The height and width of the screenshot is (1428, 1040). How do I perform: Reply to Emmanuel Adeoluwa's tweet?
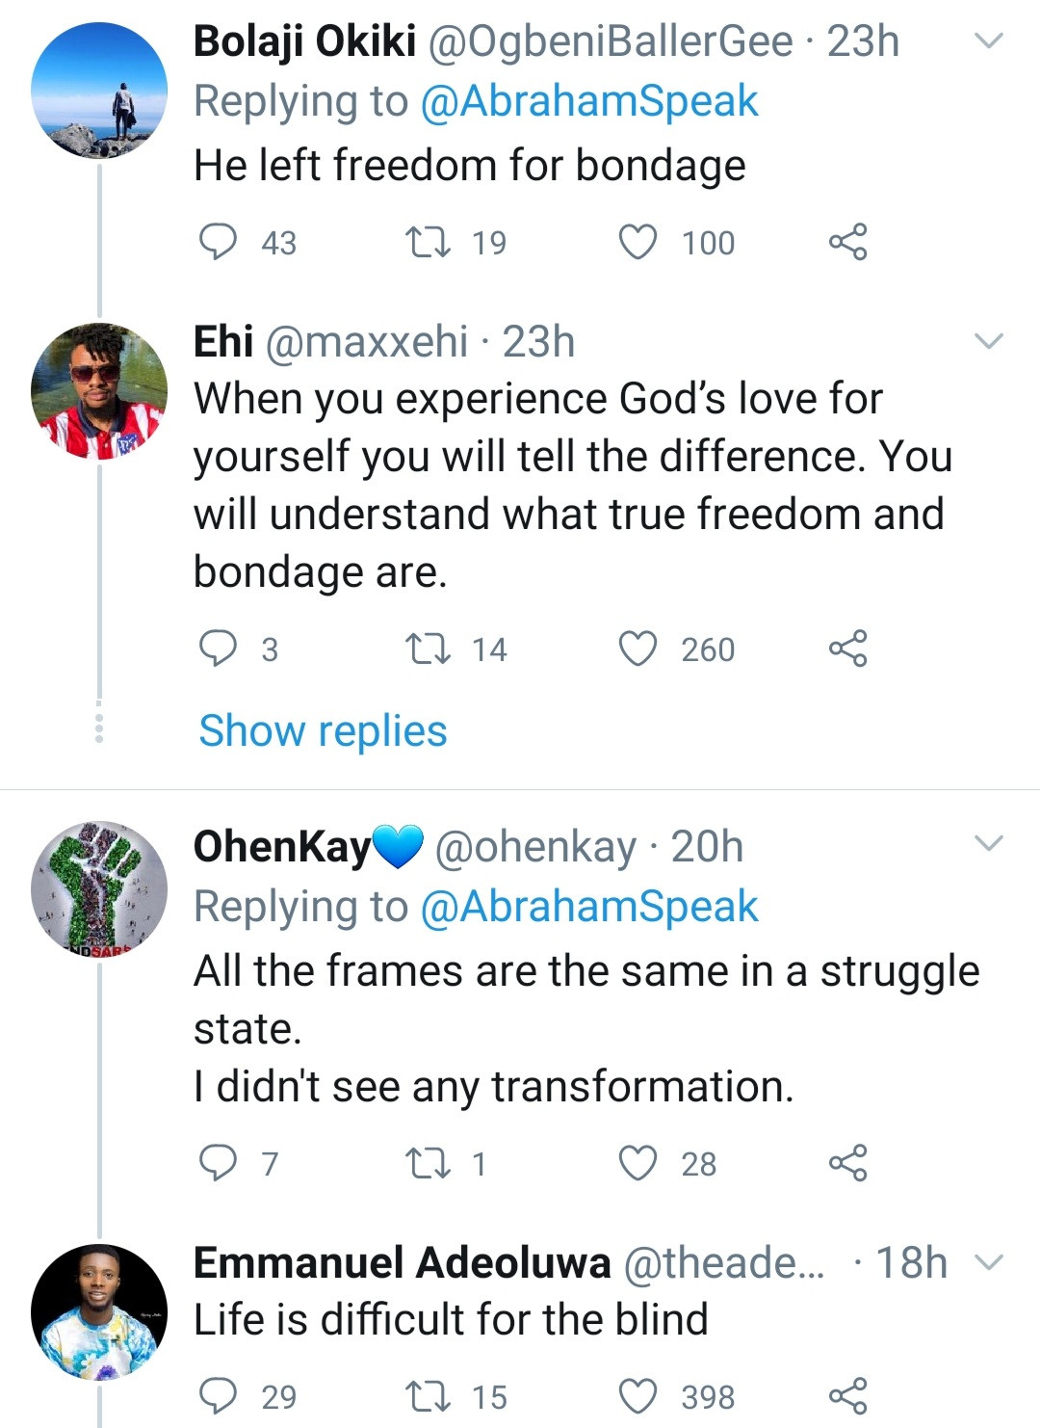click(218, 1395)
